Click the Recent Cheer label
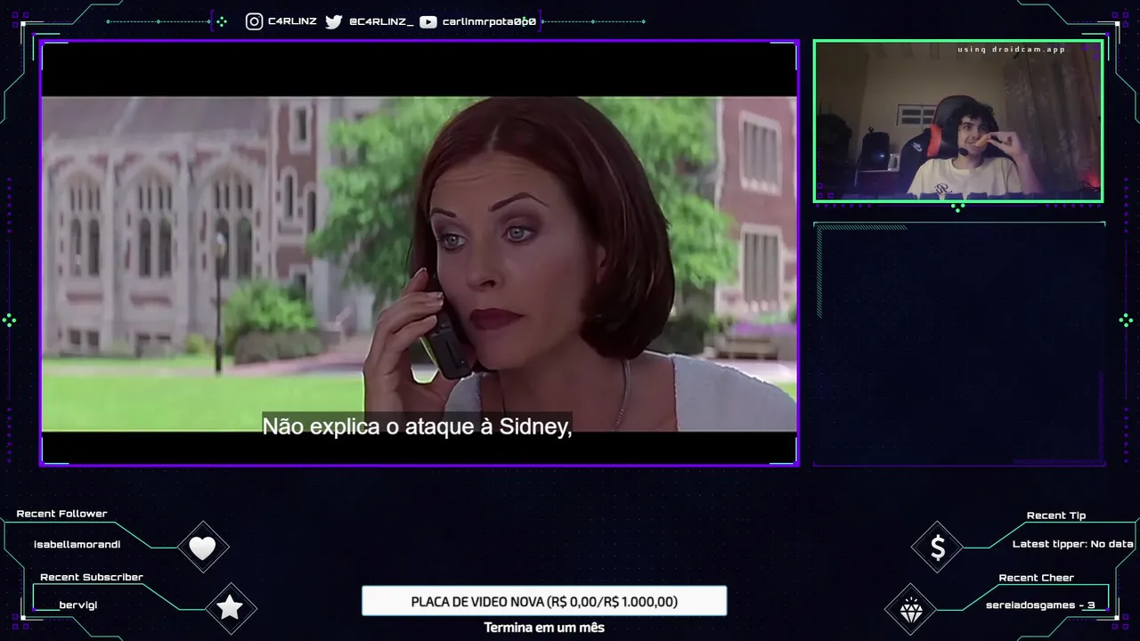The width and height of the screenshot is (1140, 641). (x=1037, y=578)
